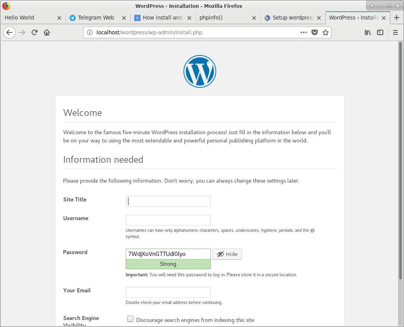Close the Hello World tab
Viewport: 404px width, 327px height.
point(59,18)
